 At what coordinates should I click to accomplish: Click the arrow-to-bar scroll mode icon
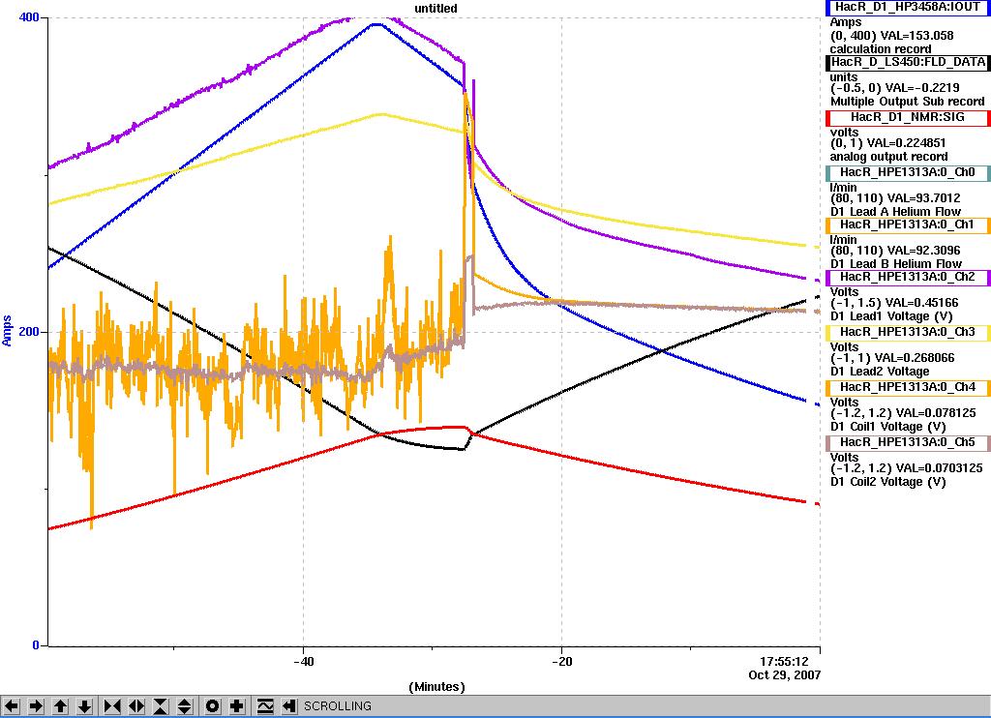pyautogui.click(x=288, y=706)
